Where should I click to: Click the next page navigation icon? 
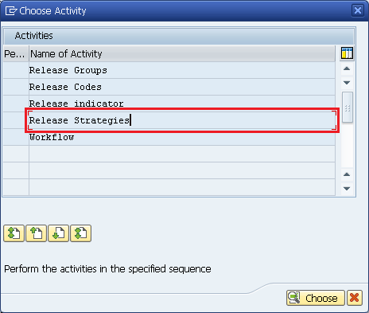point(58,233)
